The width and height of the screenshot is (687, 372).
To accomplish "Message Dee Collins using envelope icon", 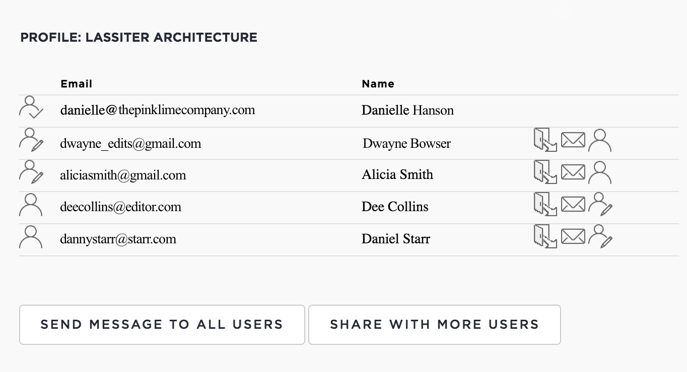I will pos(573,204).
